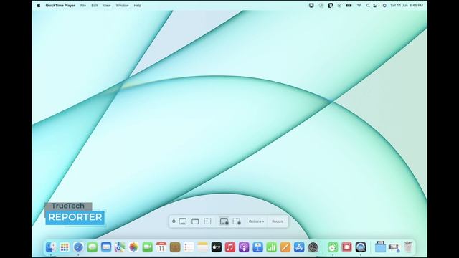The width and height of the screenshot is (459, 258).
Task: Launch FaceTime from the Dock
Action: point(148,247)
